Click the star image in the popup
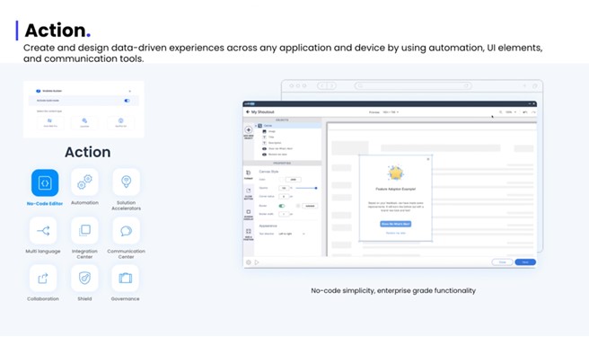The width and height of the screenshot is (589, 337). pos(396,173)
